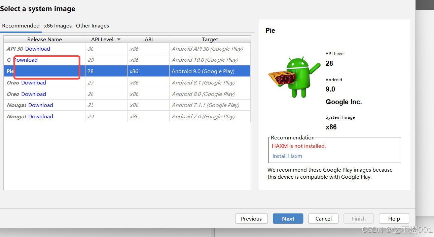Image resolution: width=434 pixels, height=237 pixels.
Task: Click the Pie heading in details panel
Action: coord(270,31)
